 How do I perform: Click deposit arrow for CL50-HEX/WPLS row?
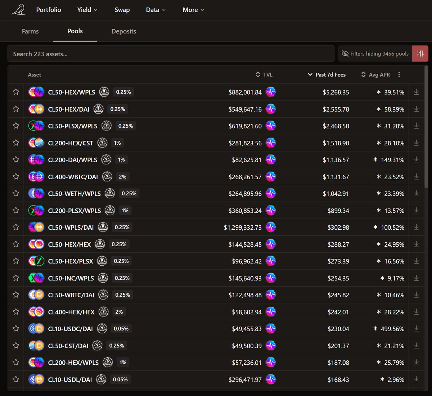(416, 92)
